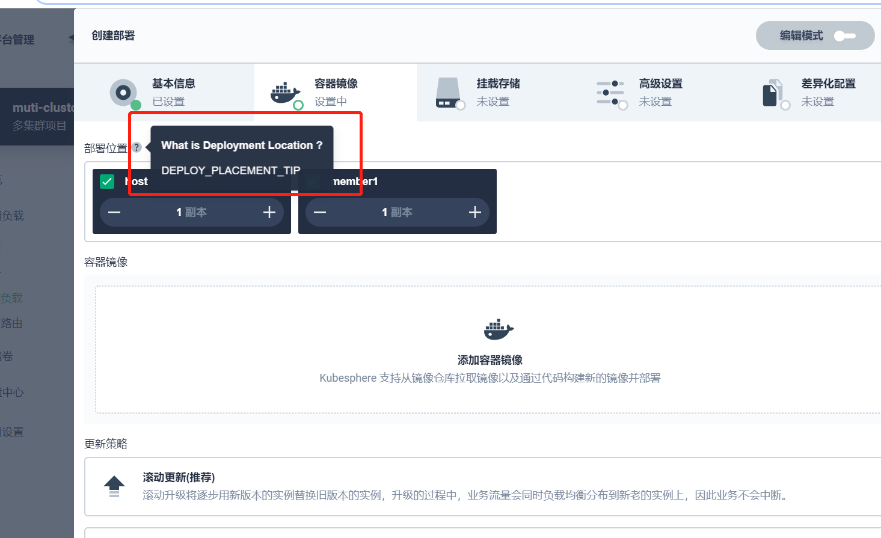Increase member1 replica count with plus
The height and width of the screenshot is (538, 881).
pyautogui.click(x=475, y=212)
